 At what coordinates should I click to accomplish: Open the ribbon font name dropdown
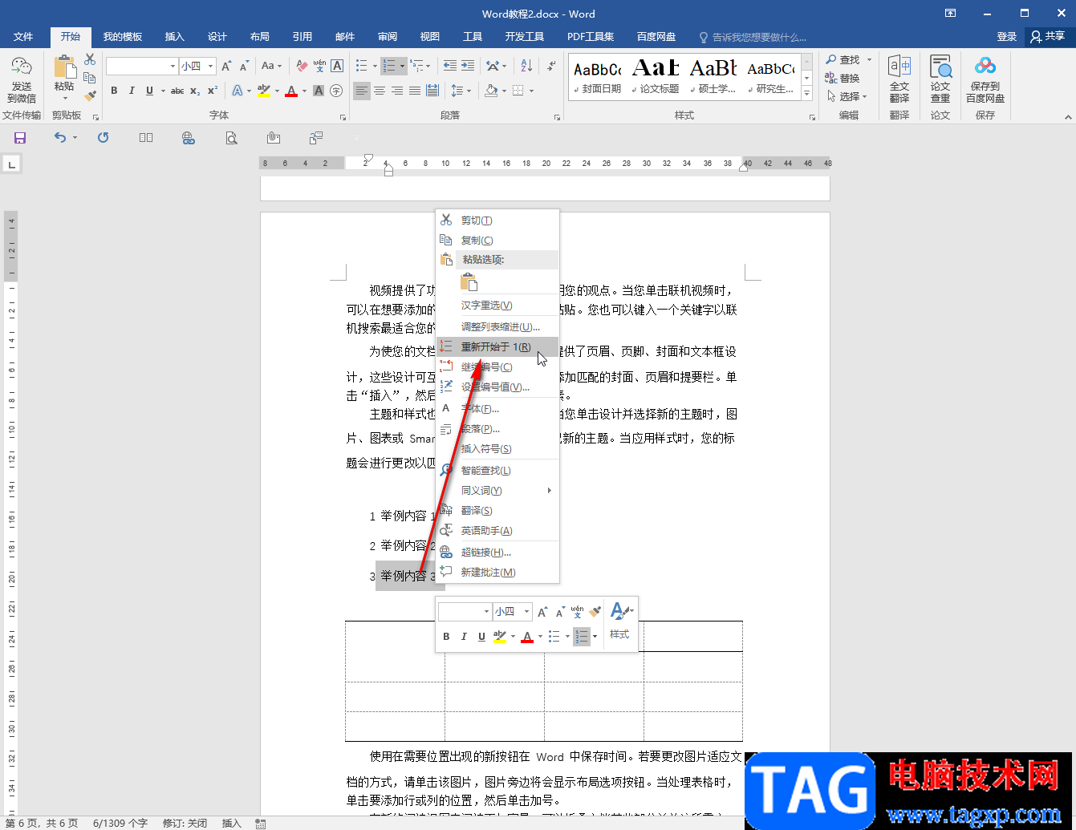tap(173, 66)
